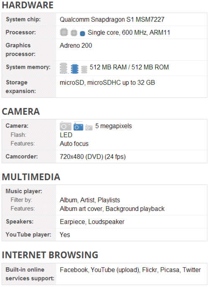This screenshot has height=287, width=209.
Task: Click the Storage expansion label
Action: click(x=21, y=87)
